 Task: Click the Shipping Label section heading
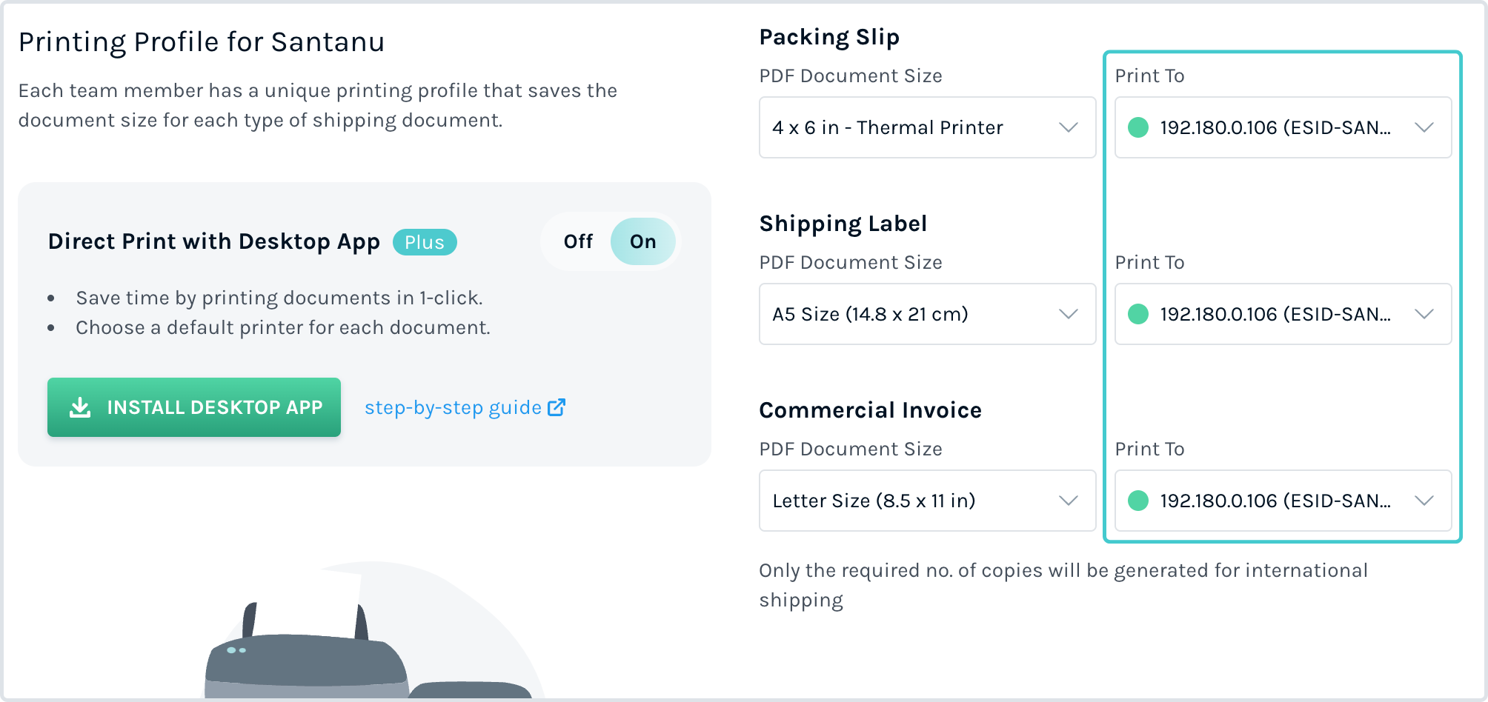pos(843,224)
